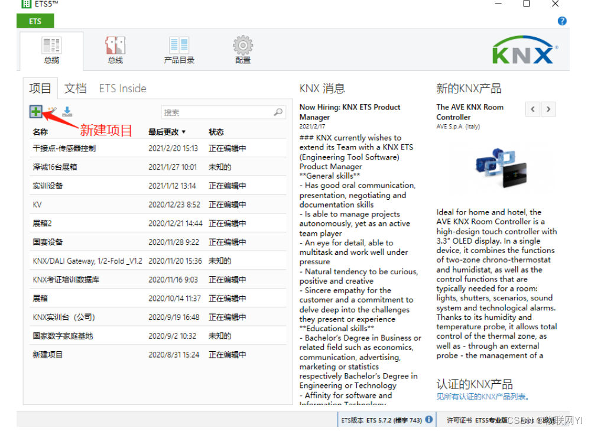The width and height of the screenshot is (591, 431).
Task: Open the 产品目录 catalog icon tab
Action: (x=179, y=50)
